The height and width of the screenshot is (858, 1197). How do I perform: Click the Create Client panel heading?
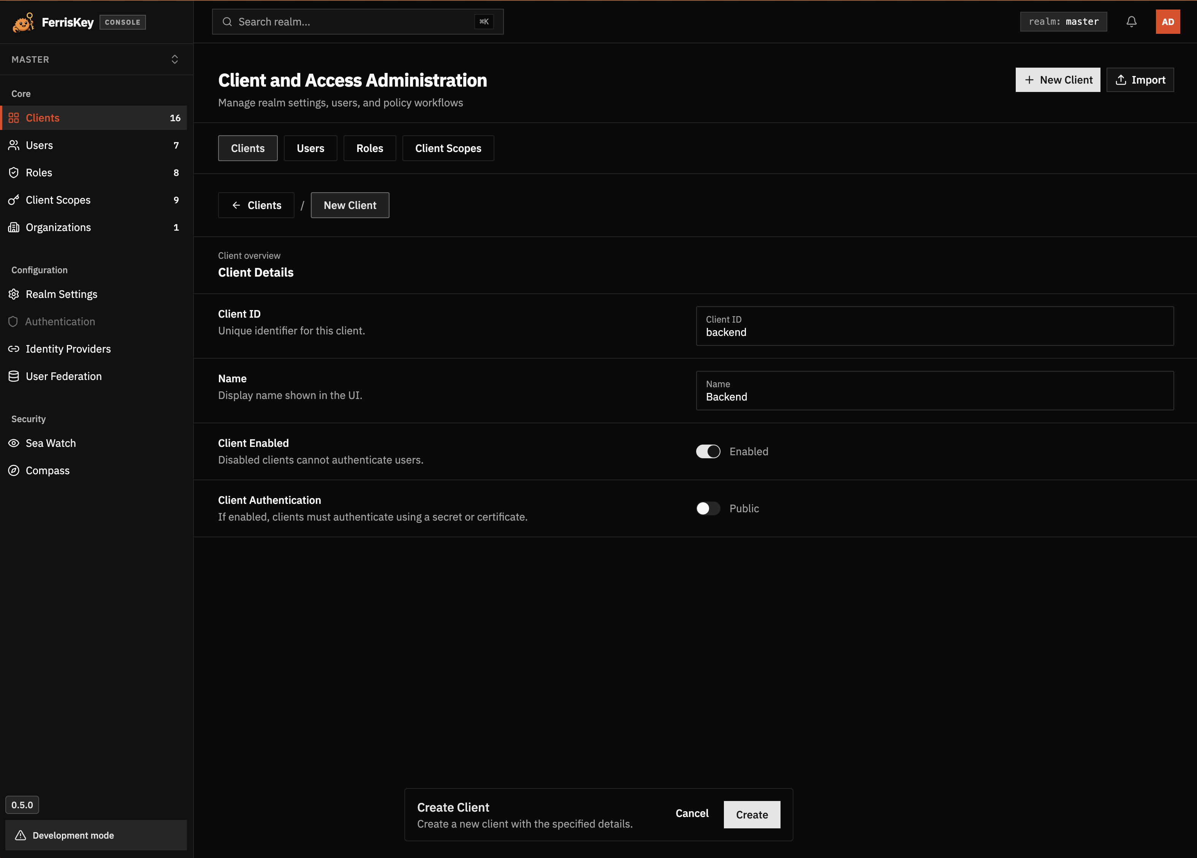[x=453, y=807]
